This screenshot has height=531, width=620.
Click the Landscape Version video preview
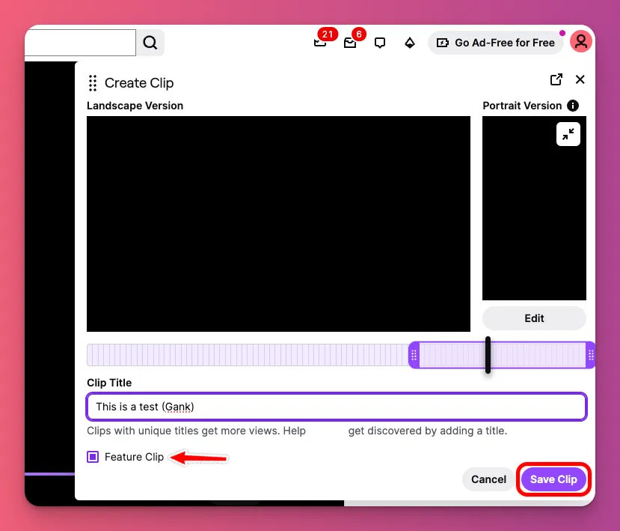(278, 223)
